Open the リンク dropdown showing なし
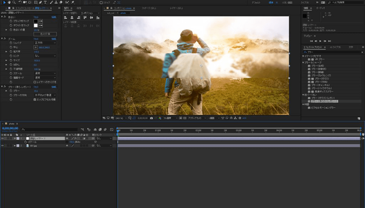The image size is (365, 208). (45, 56)
